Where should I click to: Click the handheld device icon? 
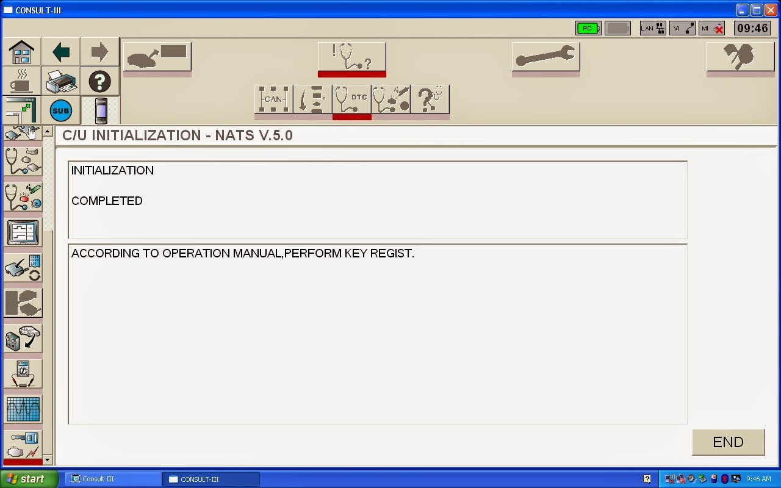101,110
